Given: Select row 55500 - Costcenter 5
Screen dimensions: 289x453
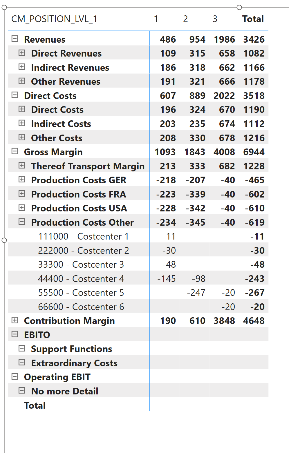Looking at the screenshot, I should (x=81, y=293).
